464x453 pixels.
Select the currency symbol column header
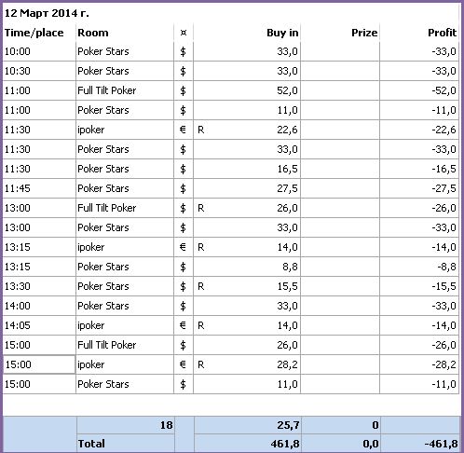click(x=184, y=33)
